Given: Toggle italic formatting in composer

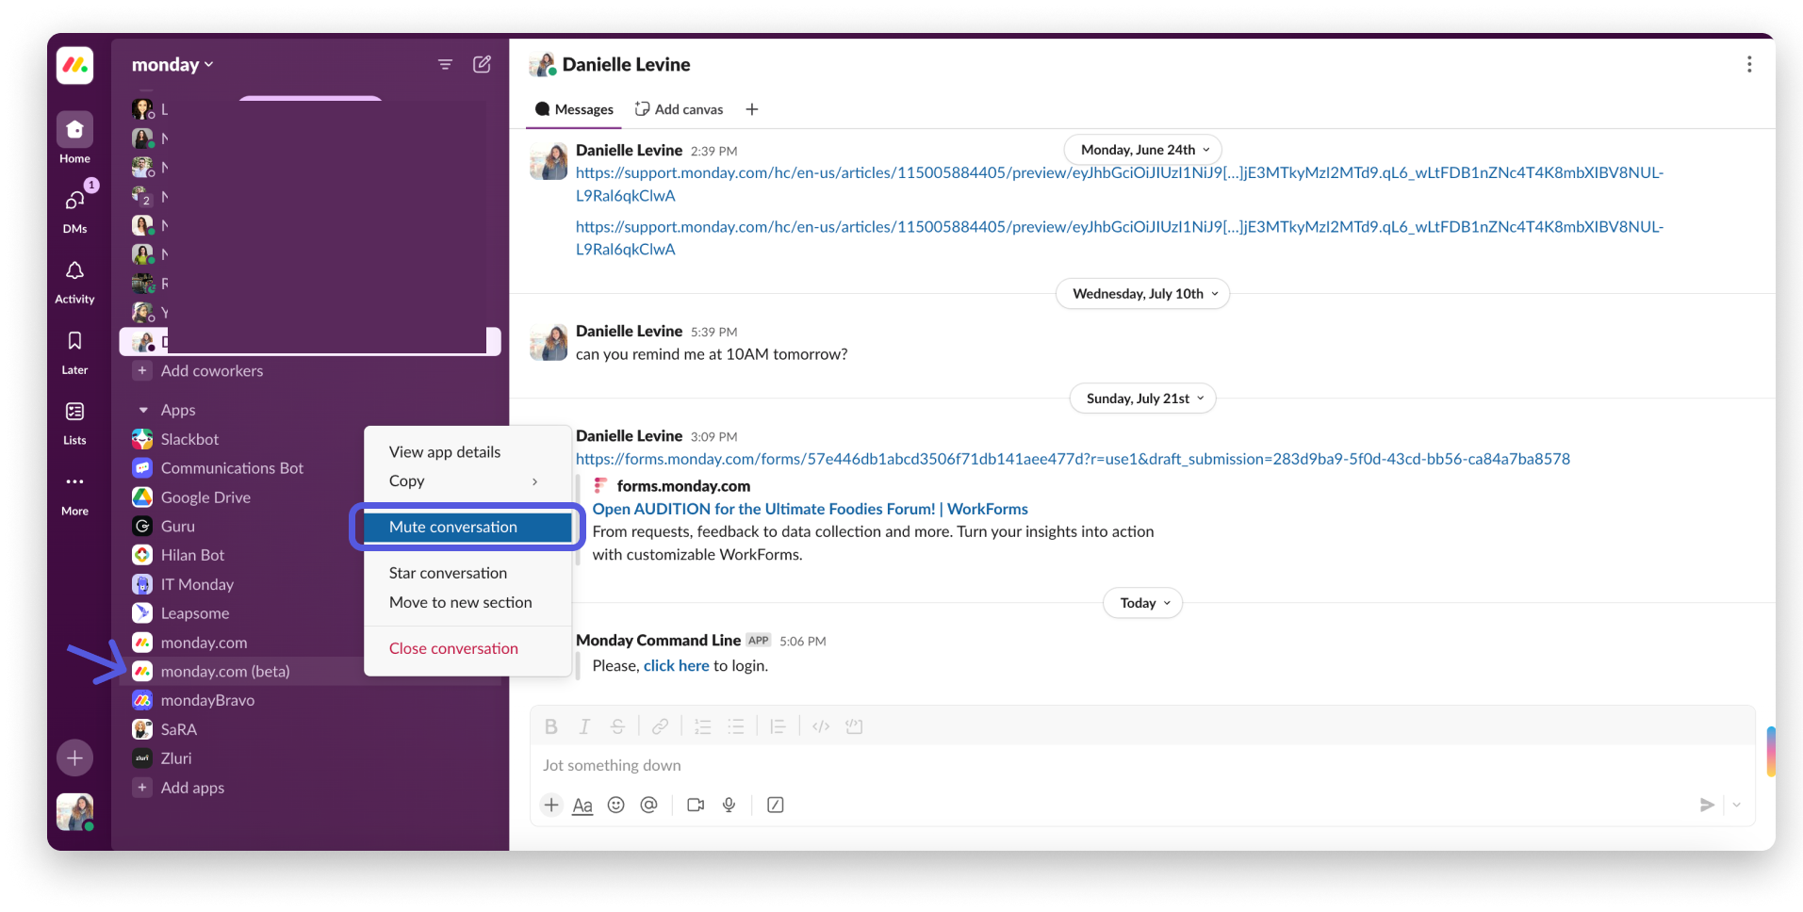Looking at the screenshot, I should (584, 726).
